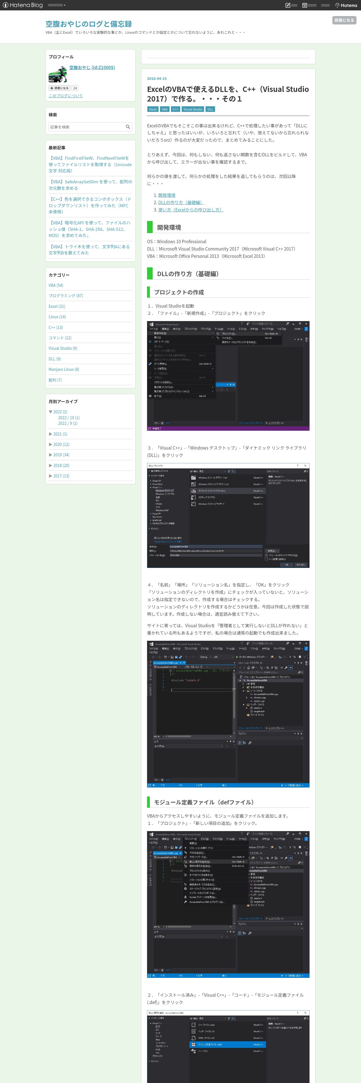Click the Hatena Blog logo in header

point(23,5)
